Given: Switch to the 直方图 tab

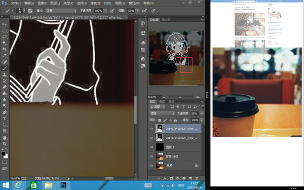Looking at the screenshot, I should [x=166, y=20].
